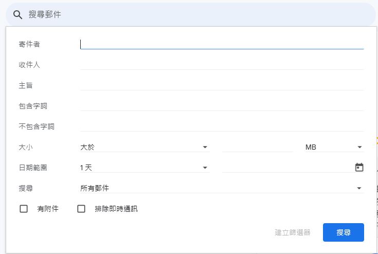Screen dimensions: 378x254
Task: Open the MB unit dropdown
Action: coord(334,147)
